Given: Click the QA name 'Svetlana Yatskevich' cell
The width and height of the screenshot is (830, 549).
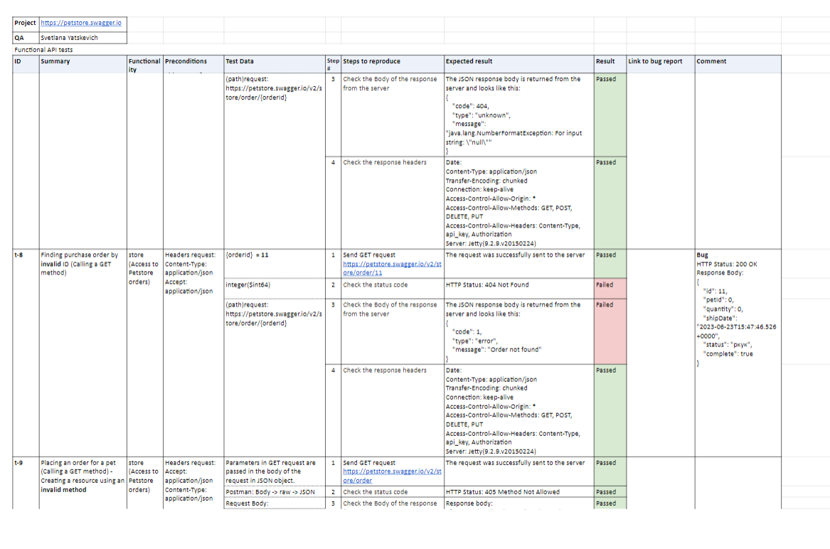Looking at the screenshot, I should point(83,38).
